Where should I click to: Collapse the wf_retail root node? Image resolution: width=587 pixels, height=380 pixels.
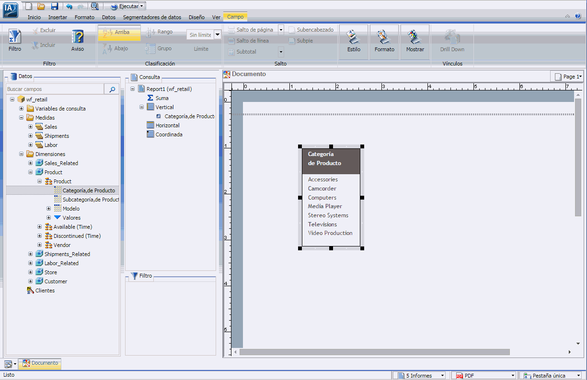12,100
